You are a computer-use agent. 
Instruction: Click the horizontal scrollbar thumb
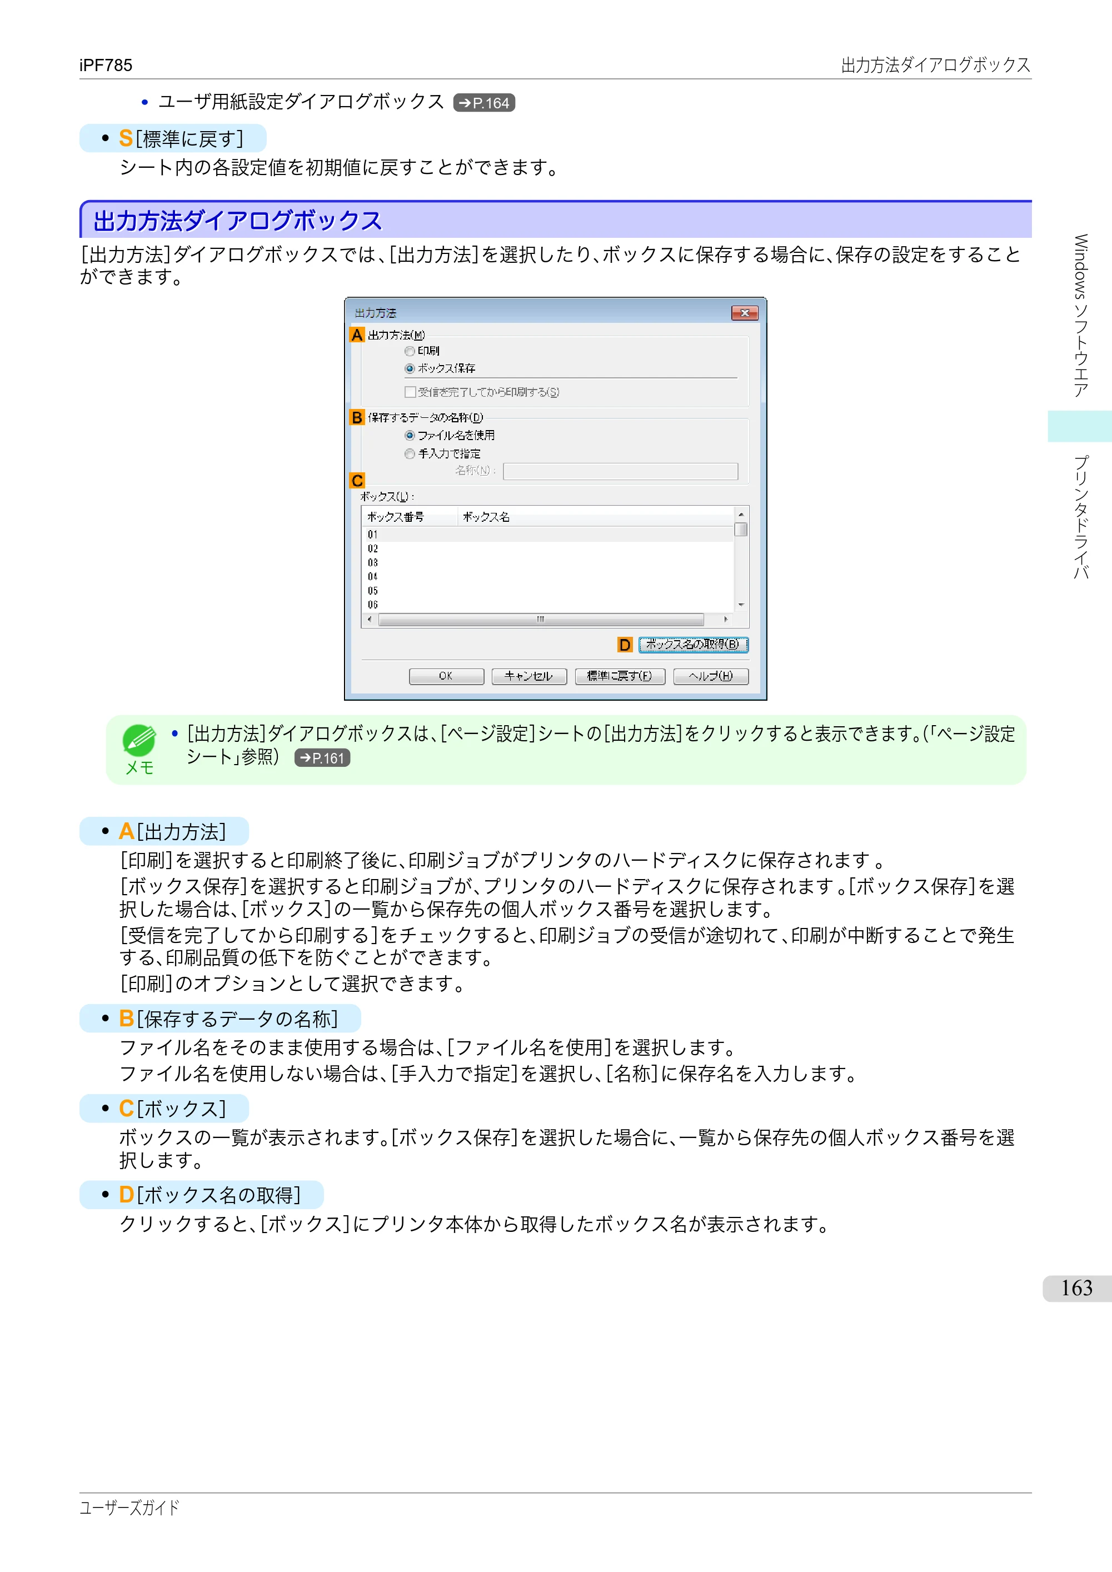click(x=541, y=620)
